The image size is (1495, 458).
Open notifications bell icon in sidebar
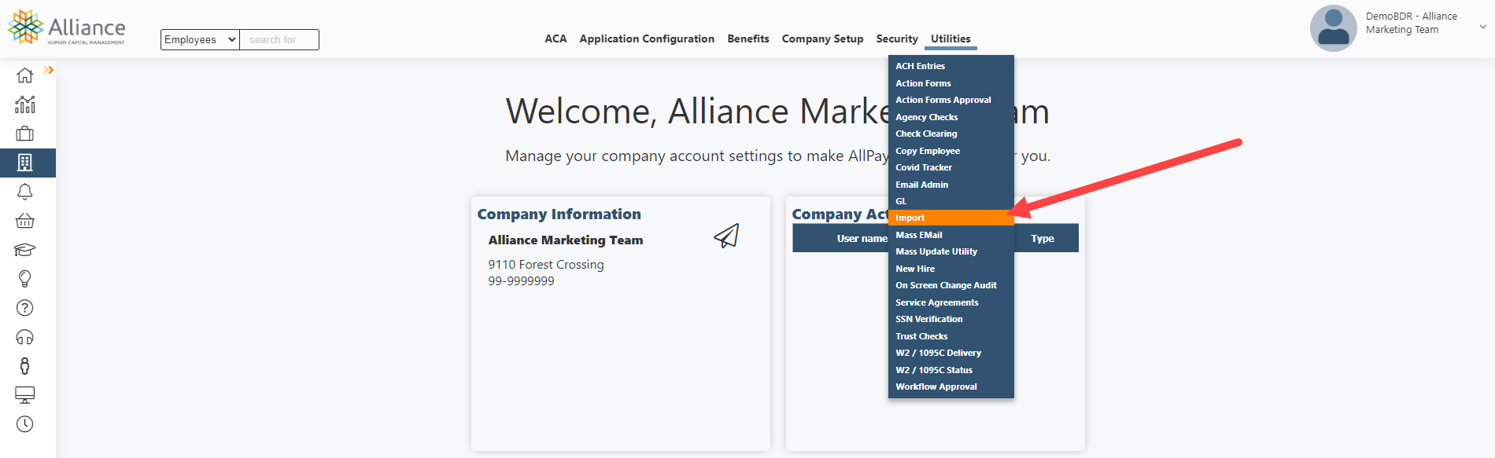[25, 192]
